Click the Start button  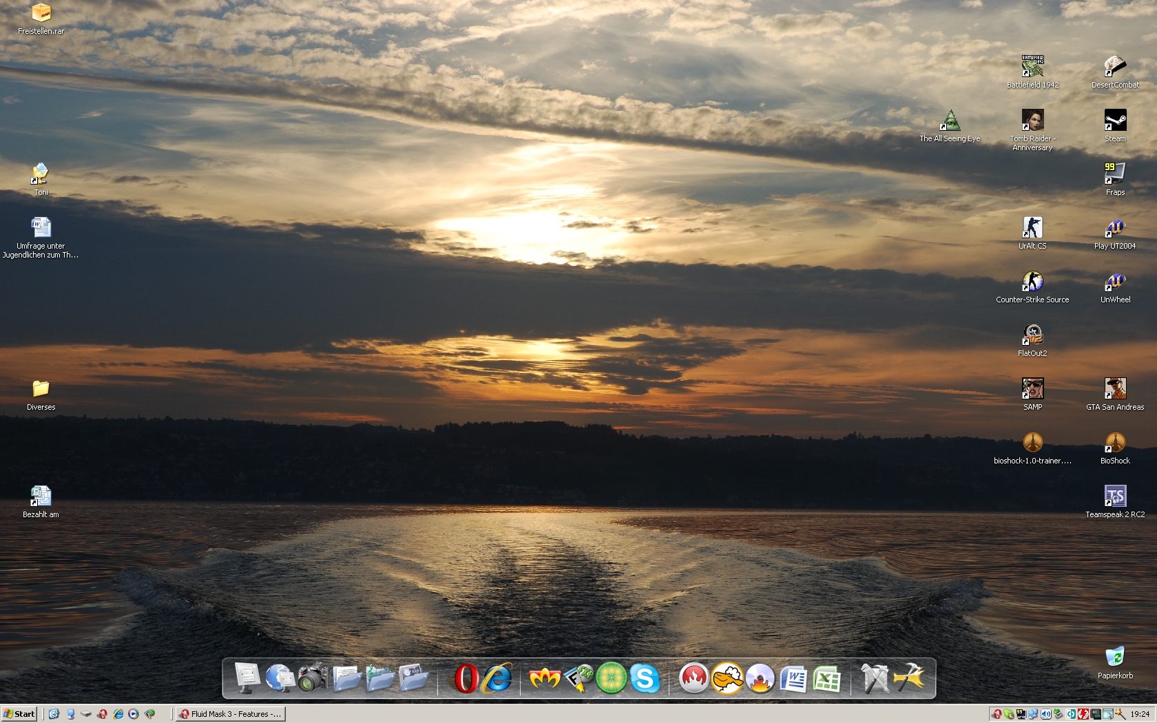pos(19,714)
